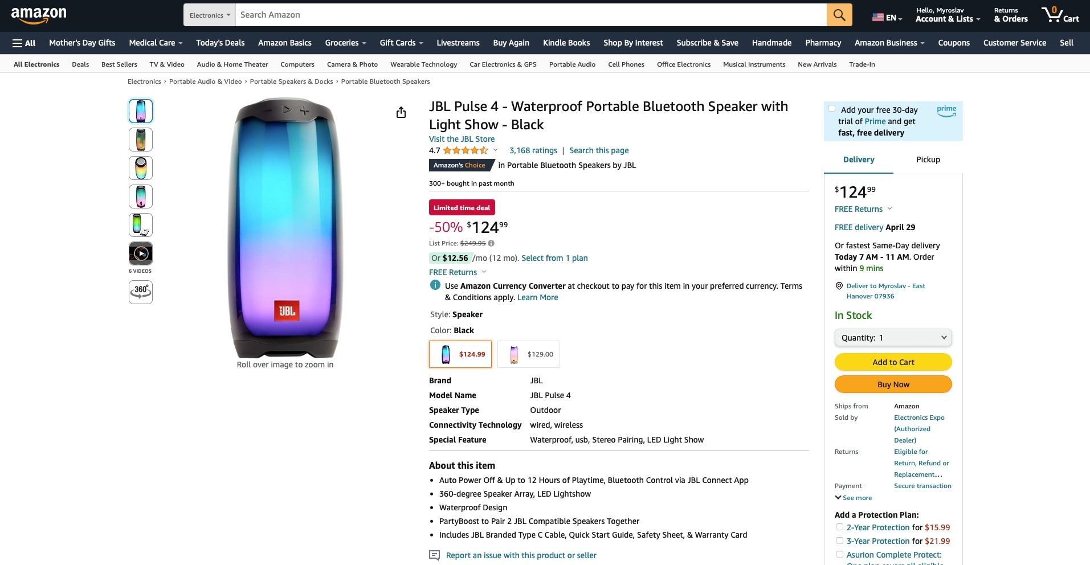Tick the 3-Year Protection plan checkbox
The height and width of the screenshot is (565, 1090).
[x=840, y=541]
